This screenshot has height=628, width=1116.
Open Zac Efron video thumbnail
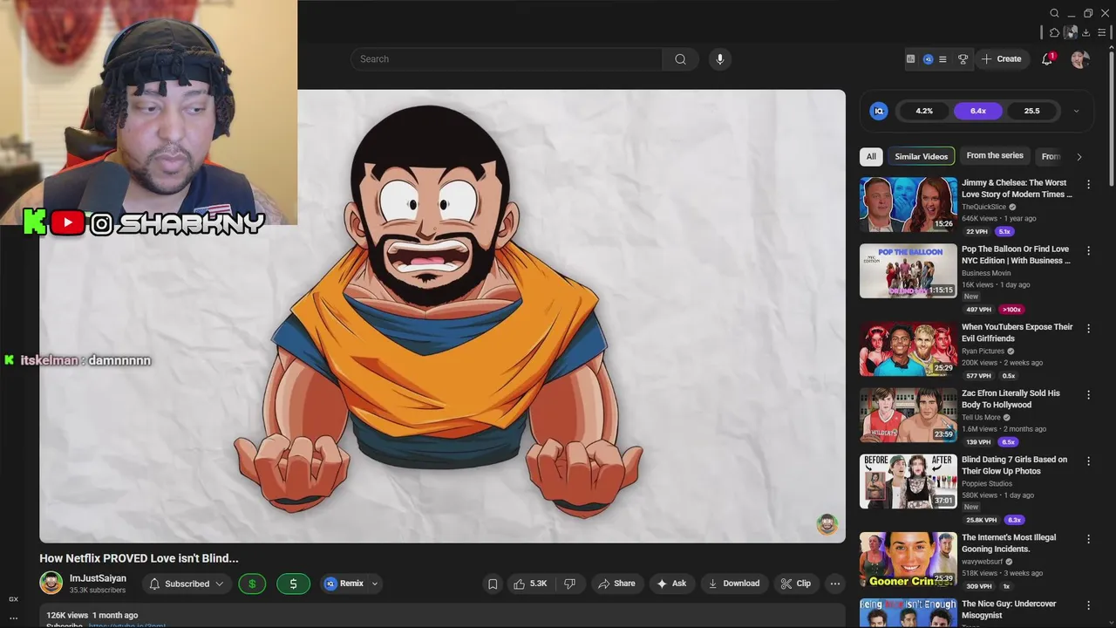(908, 416)
